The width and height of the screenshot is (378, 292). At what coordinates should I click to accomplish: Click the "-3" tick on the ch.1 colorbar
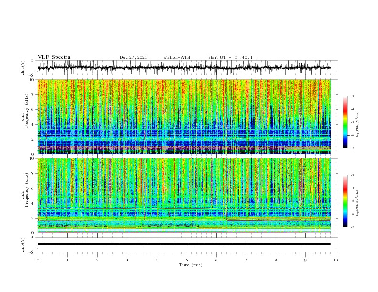[352, 96]
